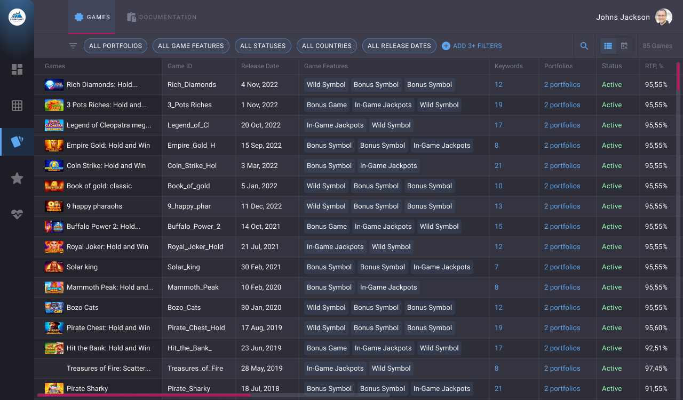
Task: Select the cards icon in sidebar
Action: point(17,142)
